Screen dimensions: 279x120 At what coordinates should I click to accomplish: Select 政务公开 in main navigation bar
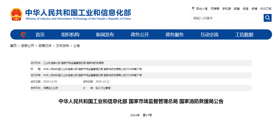(140, 35)
